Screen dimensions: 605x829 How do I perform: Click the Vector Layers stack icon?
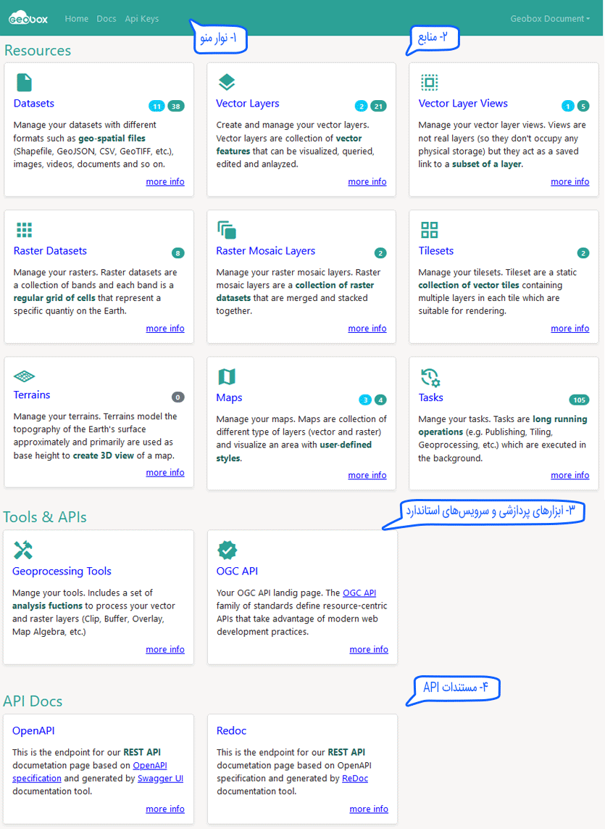click(x=227, y=82)
